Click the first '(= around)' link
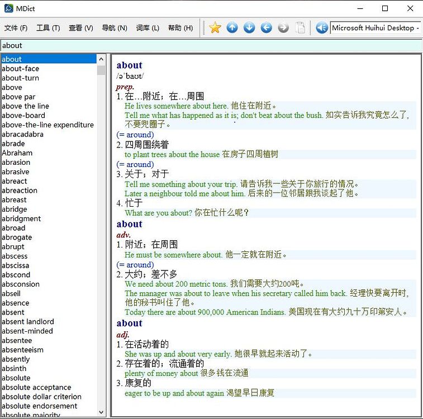Image resolution: width=423 pixels, height=419 pixels. (x=135, y=135)
